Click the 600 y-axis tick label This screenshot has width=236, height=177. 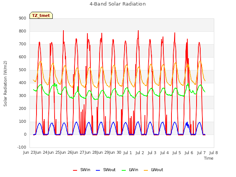click(22, 57)
